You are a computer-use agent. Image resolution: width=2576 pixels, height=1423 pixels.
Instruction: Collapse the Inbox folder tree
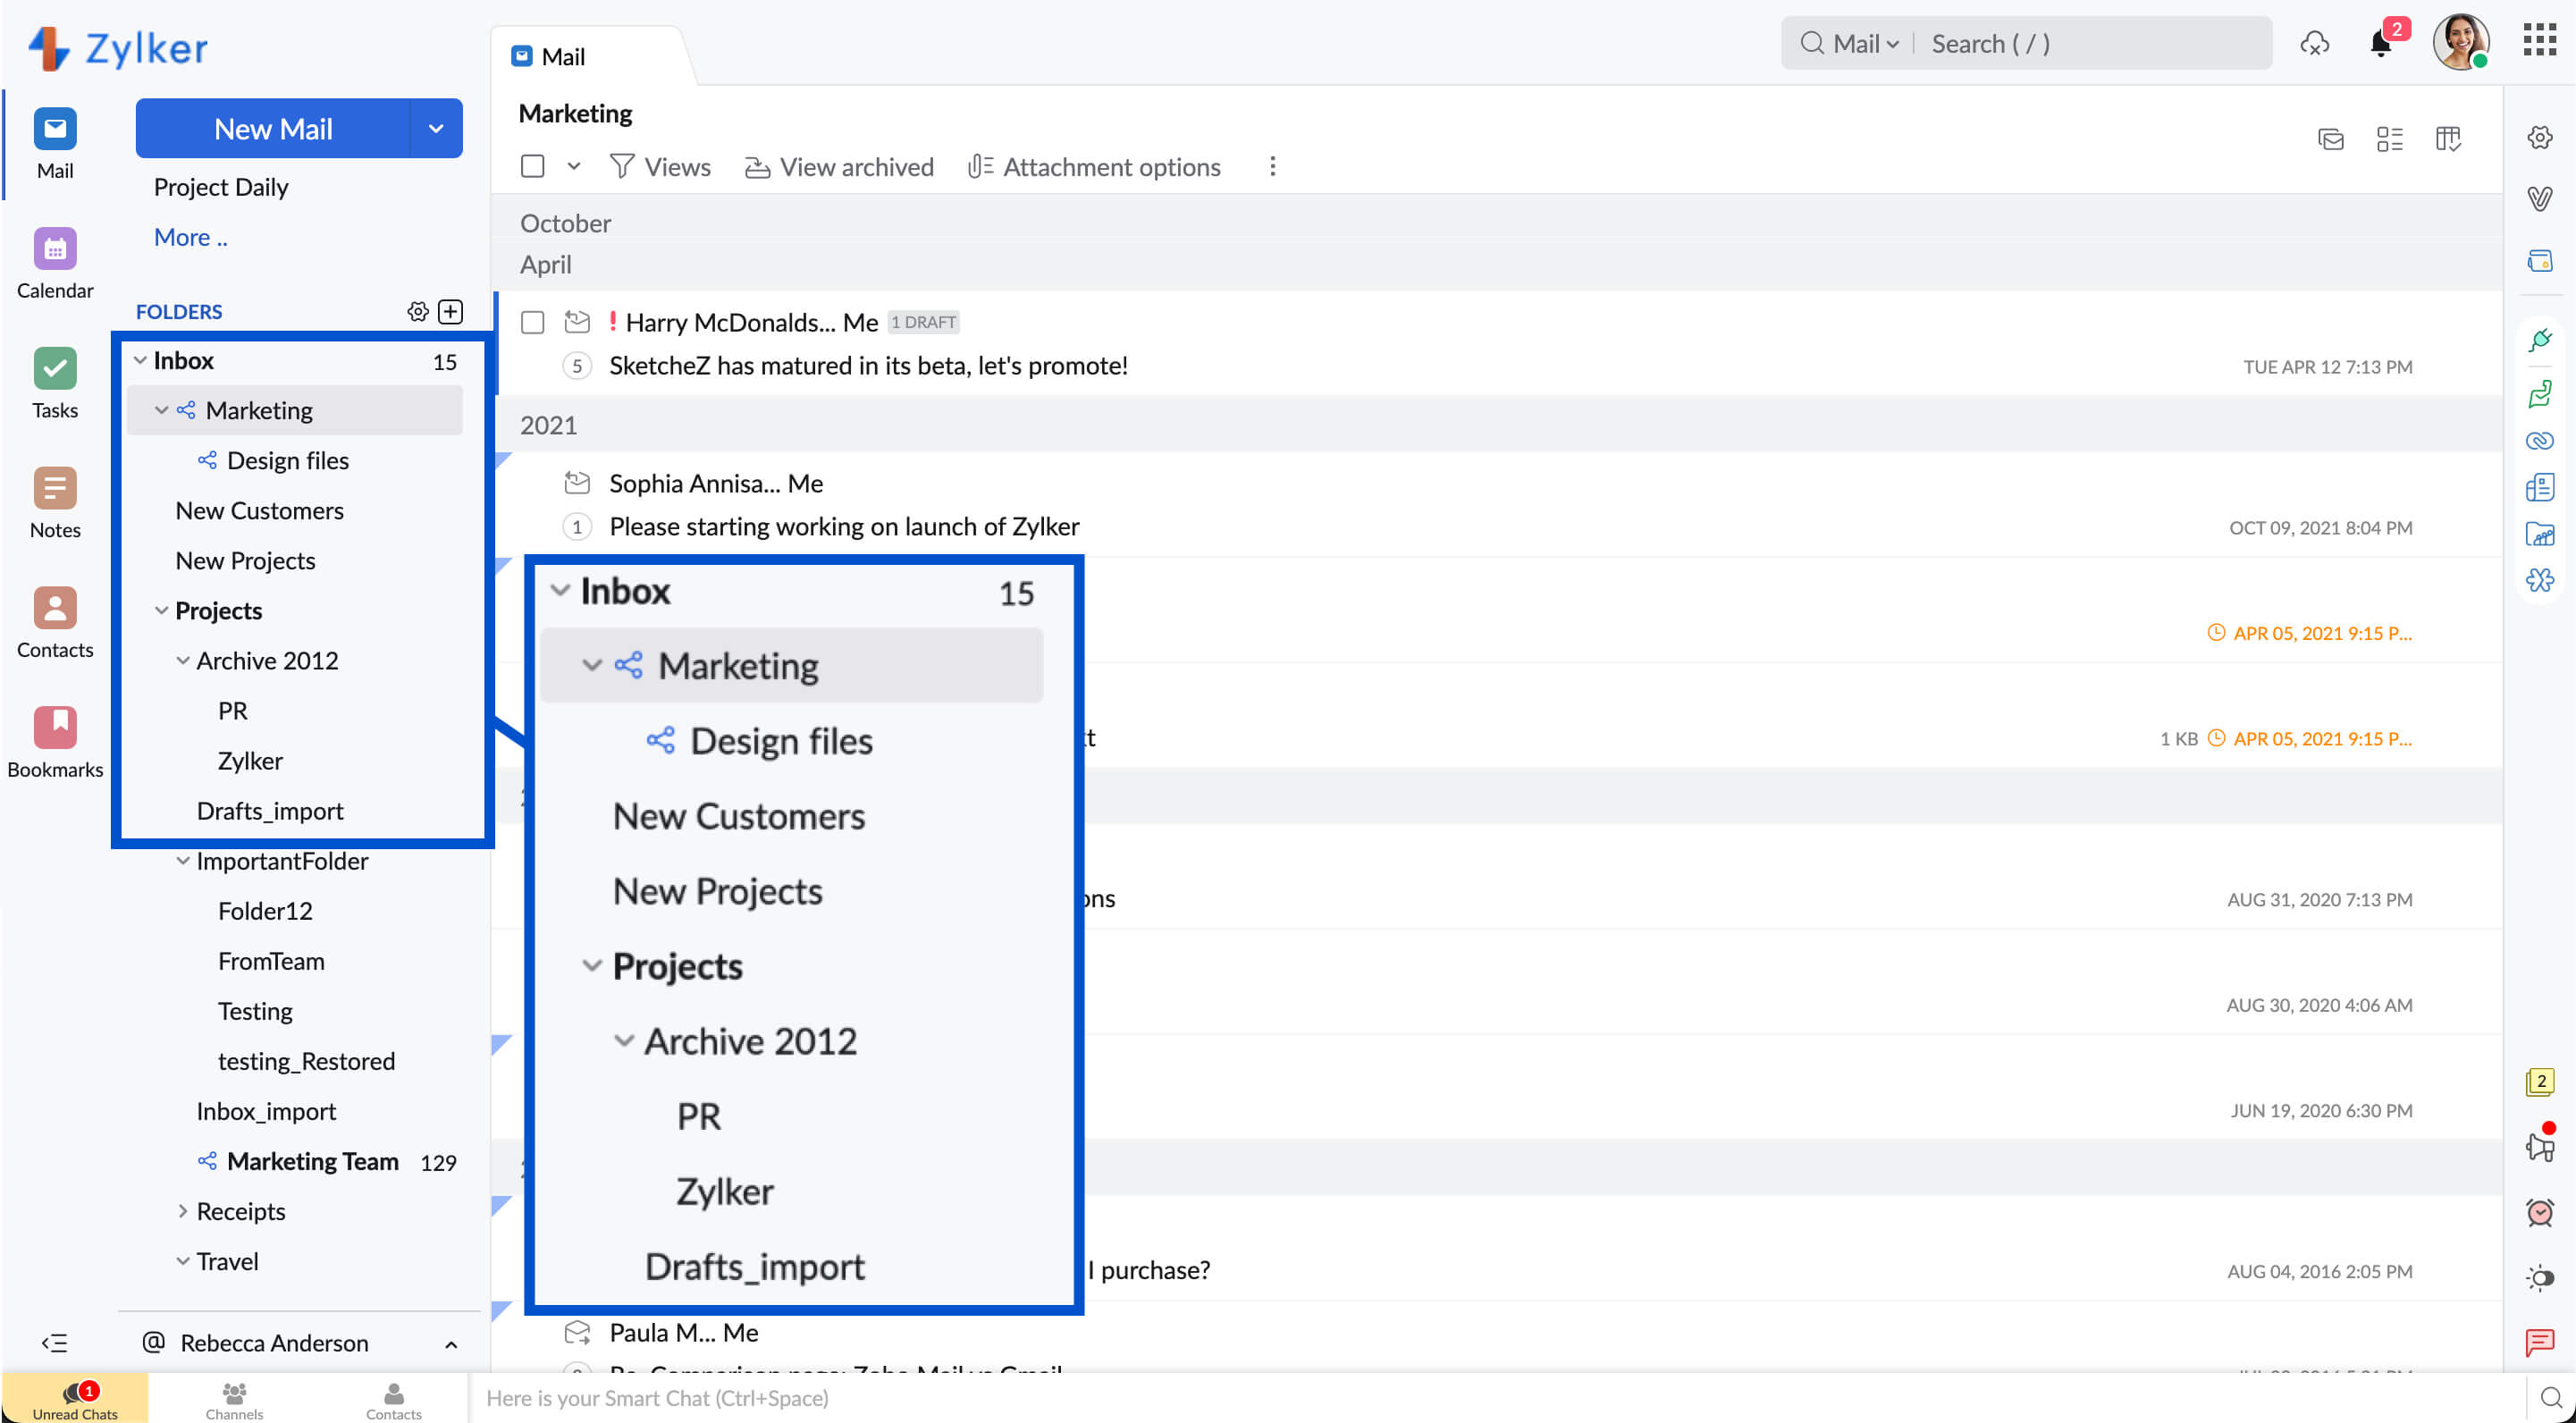(x=140, y=360)
